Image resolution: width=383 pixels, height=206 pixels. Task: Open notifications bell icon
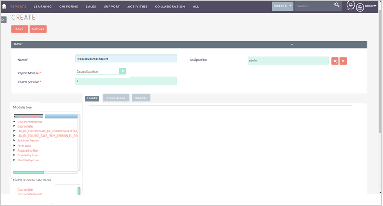tap(350, 5)
